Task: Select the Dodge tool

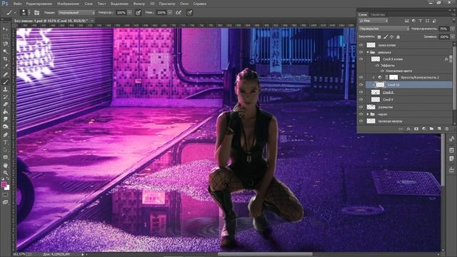Action: (x=5, y=127)
